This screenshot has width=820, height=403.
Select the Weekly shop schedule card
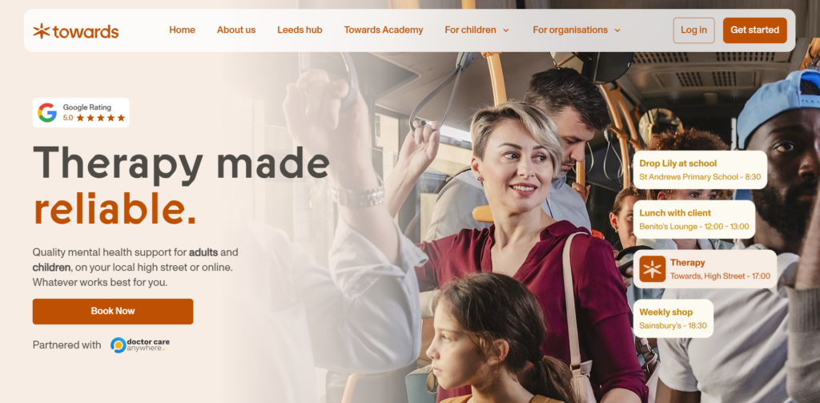click(x=673, y=319)
